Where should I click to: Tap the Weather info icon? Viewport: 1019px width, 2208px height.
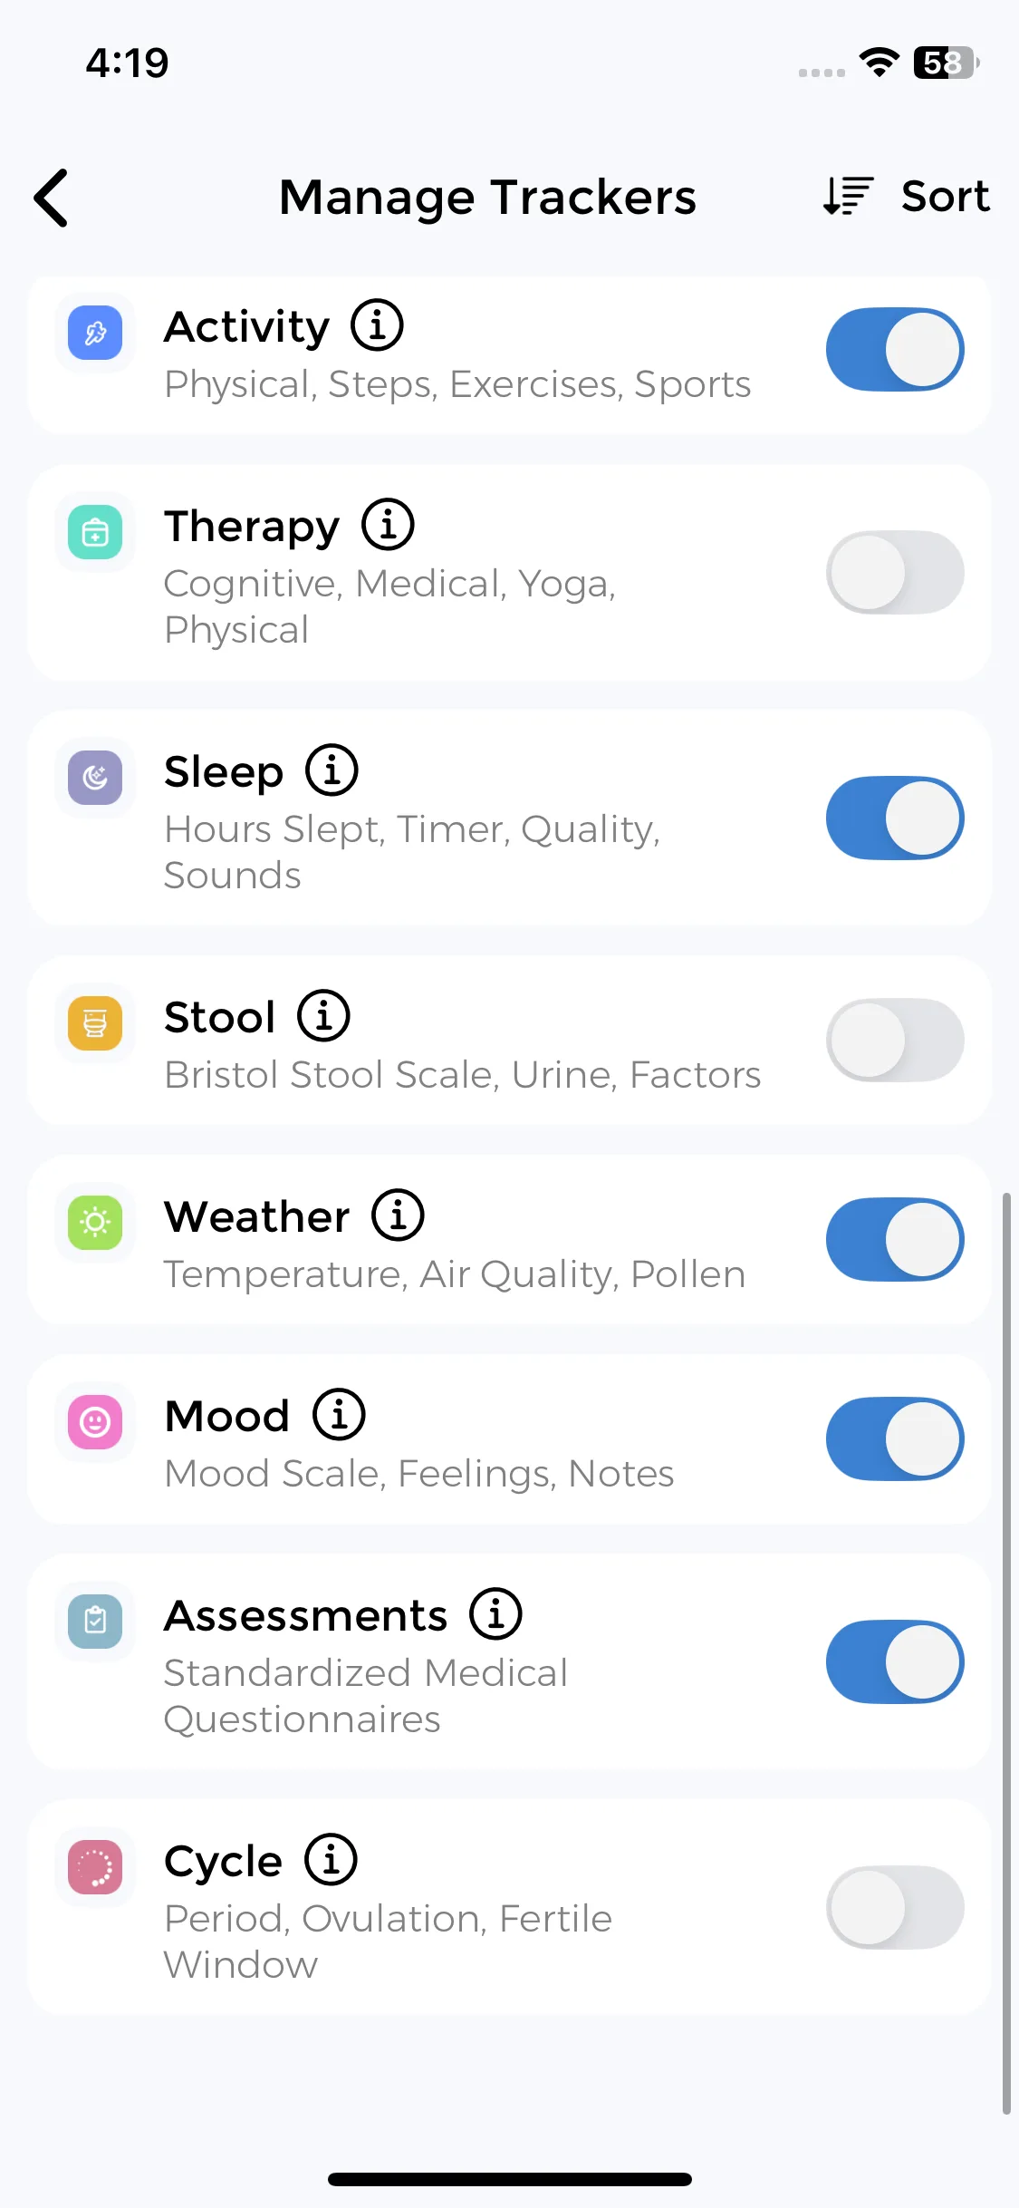point(398,1215)
